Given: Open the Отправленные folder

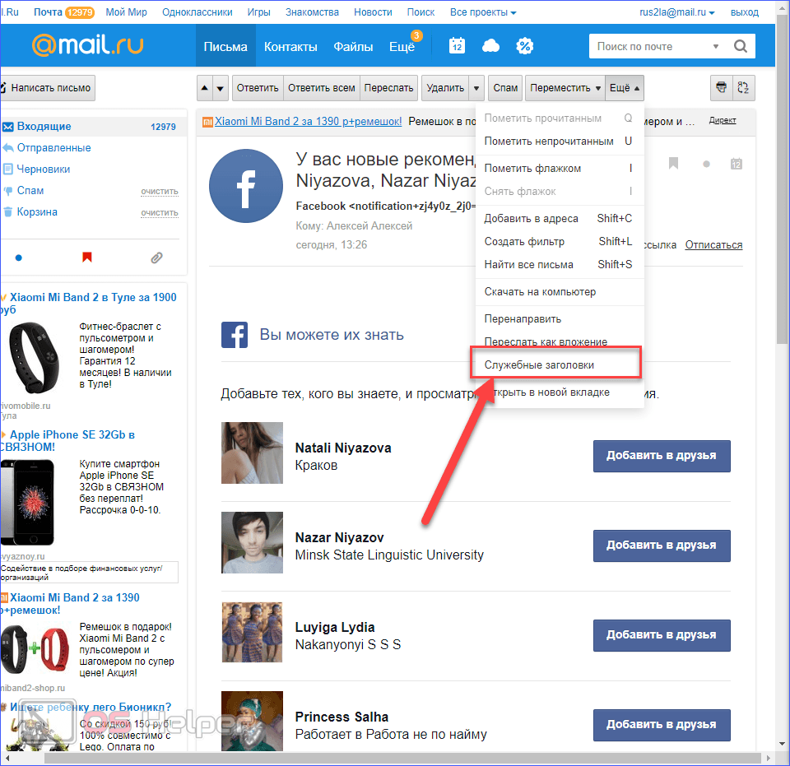Looking at the screenshot, I should pyautogui.click(x=54, y=147).
